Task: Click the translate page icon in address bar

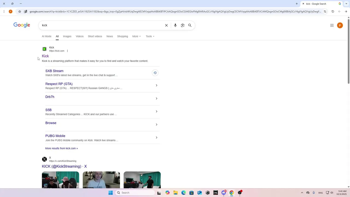Action: point(25,11)
